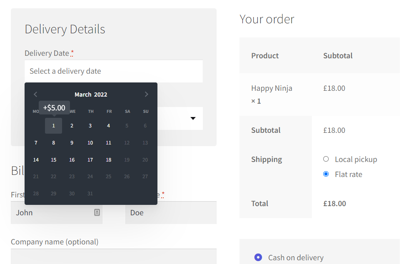
Task: Click the Last name field containing Doe
Action: point(171,212)
